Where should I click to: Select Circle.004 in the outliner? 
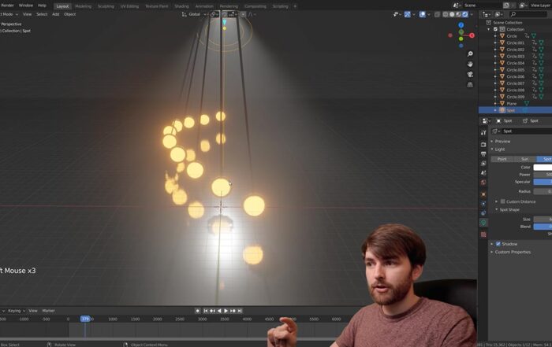click(x=516, y=63)
